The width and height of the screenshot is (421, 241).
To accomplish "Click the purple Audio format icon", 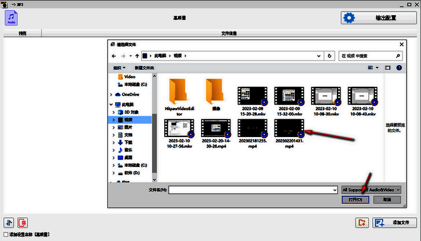I will point(11,18).
